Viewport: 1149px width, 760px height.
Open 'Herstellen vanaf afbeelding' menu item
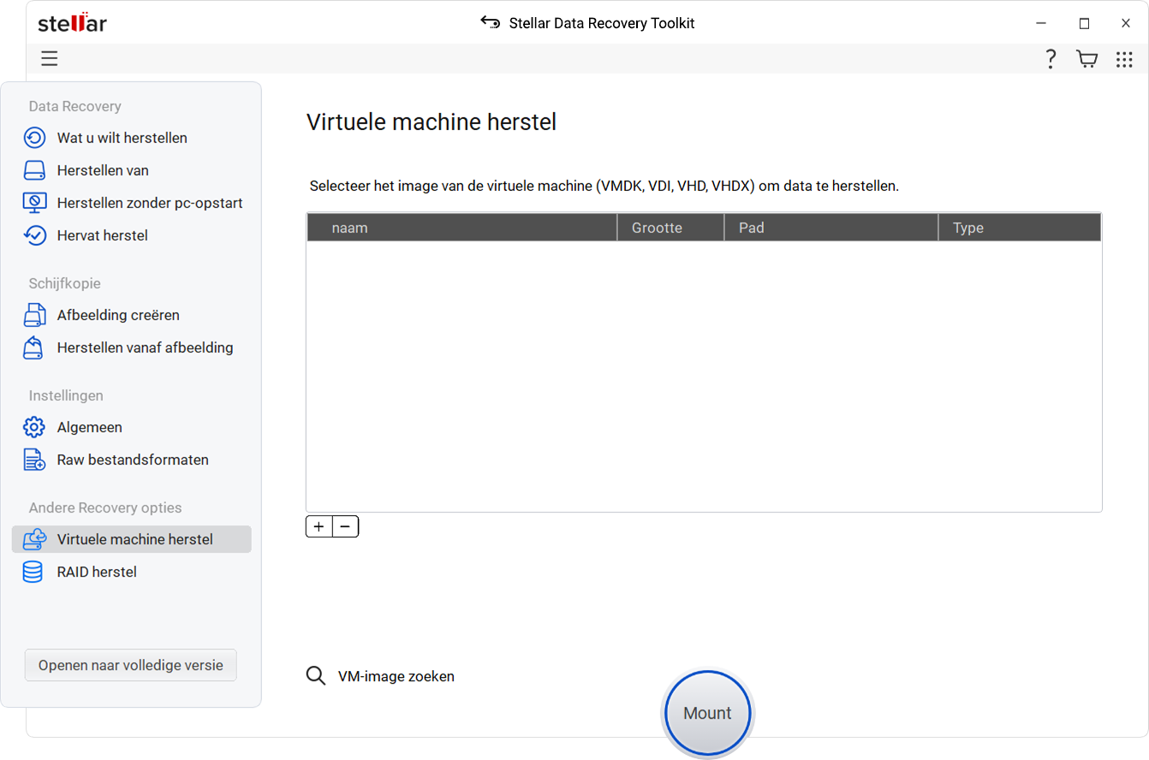(145, 347)
